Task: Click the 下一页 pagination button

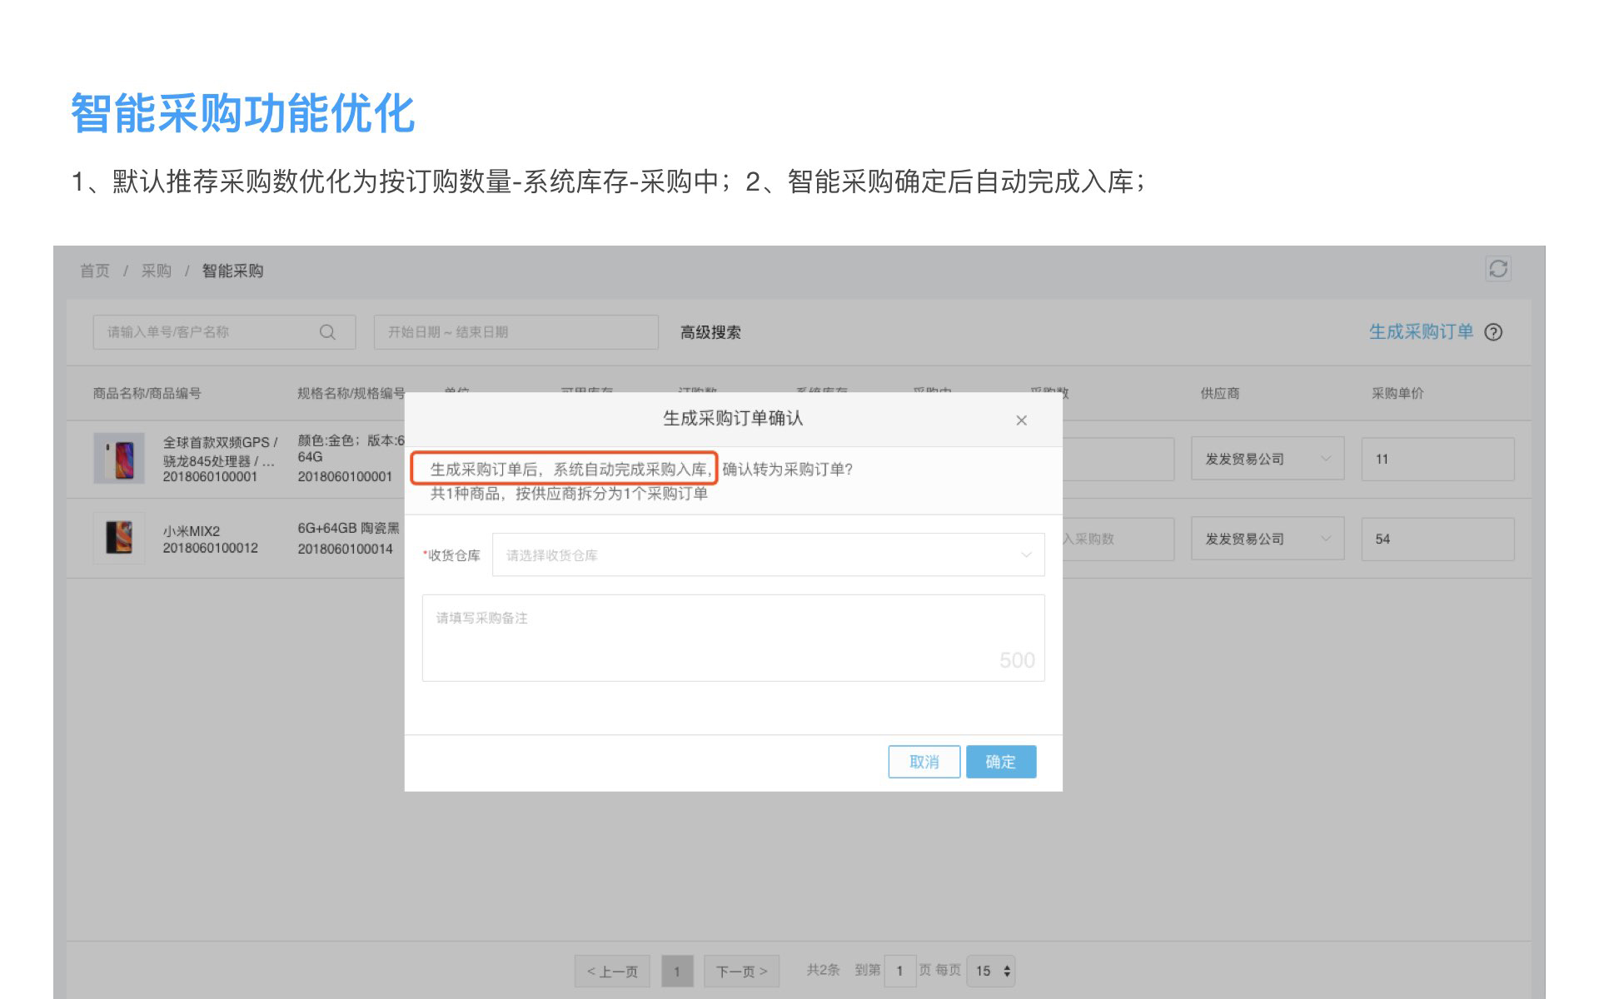Action: (x=740, y=971)
